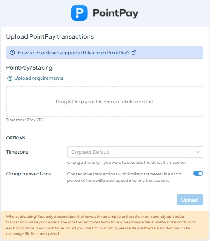The image size is (210, 241).
Task: Click the PointPay wordmark text in header
Action: point(115,13)
